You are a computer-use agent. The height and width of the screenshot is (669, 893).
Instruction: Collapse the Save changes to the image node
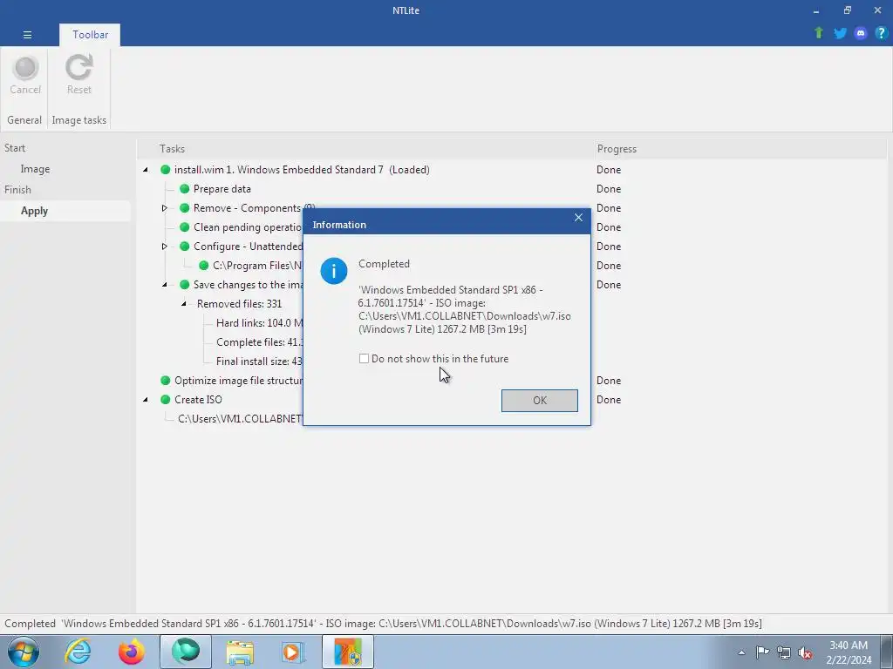[x=165, y=285]
